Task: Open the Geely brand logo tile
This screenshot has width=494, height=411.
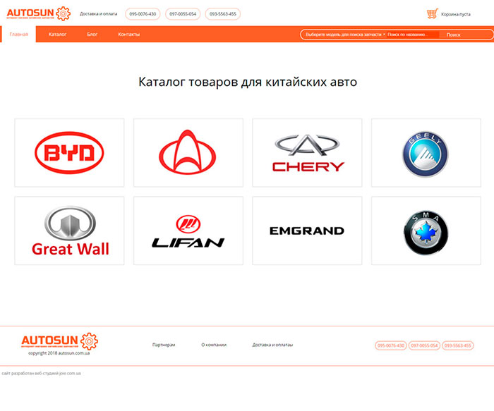Action: [426, 153]
